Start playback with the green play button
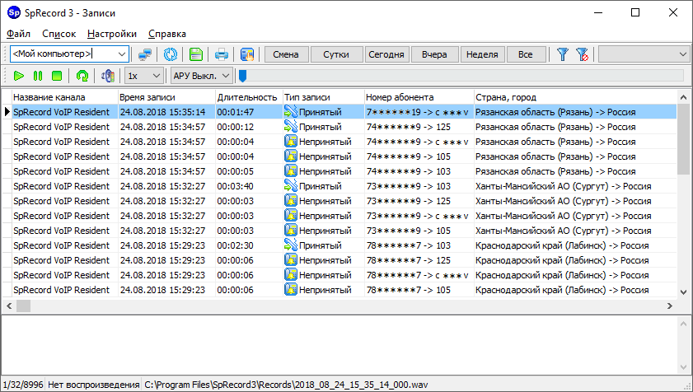This screenshot has height=392, width=693. click(18, 76)
